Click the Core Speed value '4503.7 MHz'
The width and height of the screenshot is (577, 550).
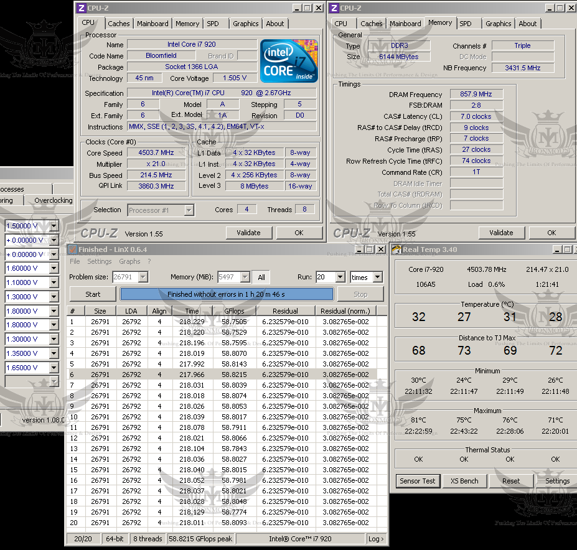pyautogui.click(x=156, y=152)
